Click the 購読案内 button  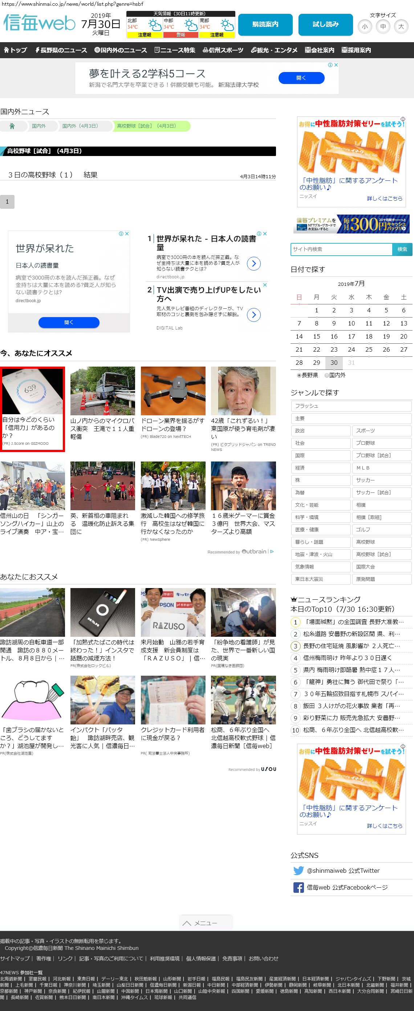(x=265, y=24)
